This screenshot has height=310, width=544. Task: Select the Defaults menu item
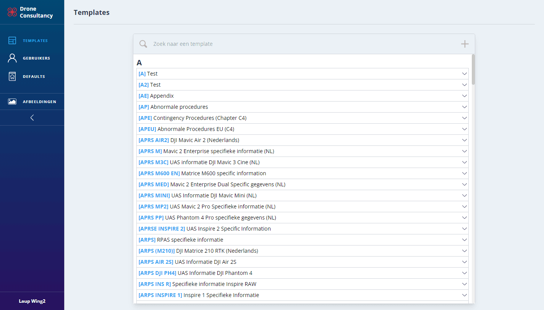[34, 77]
